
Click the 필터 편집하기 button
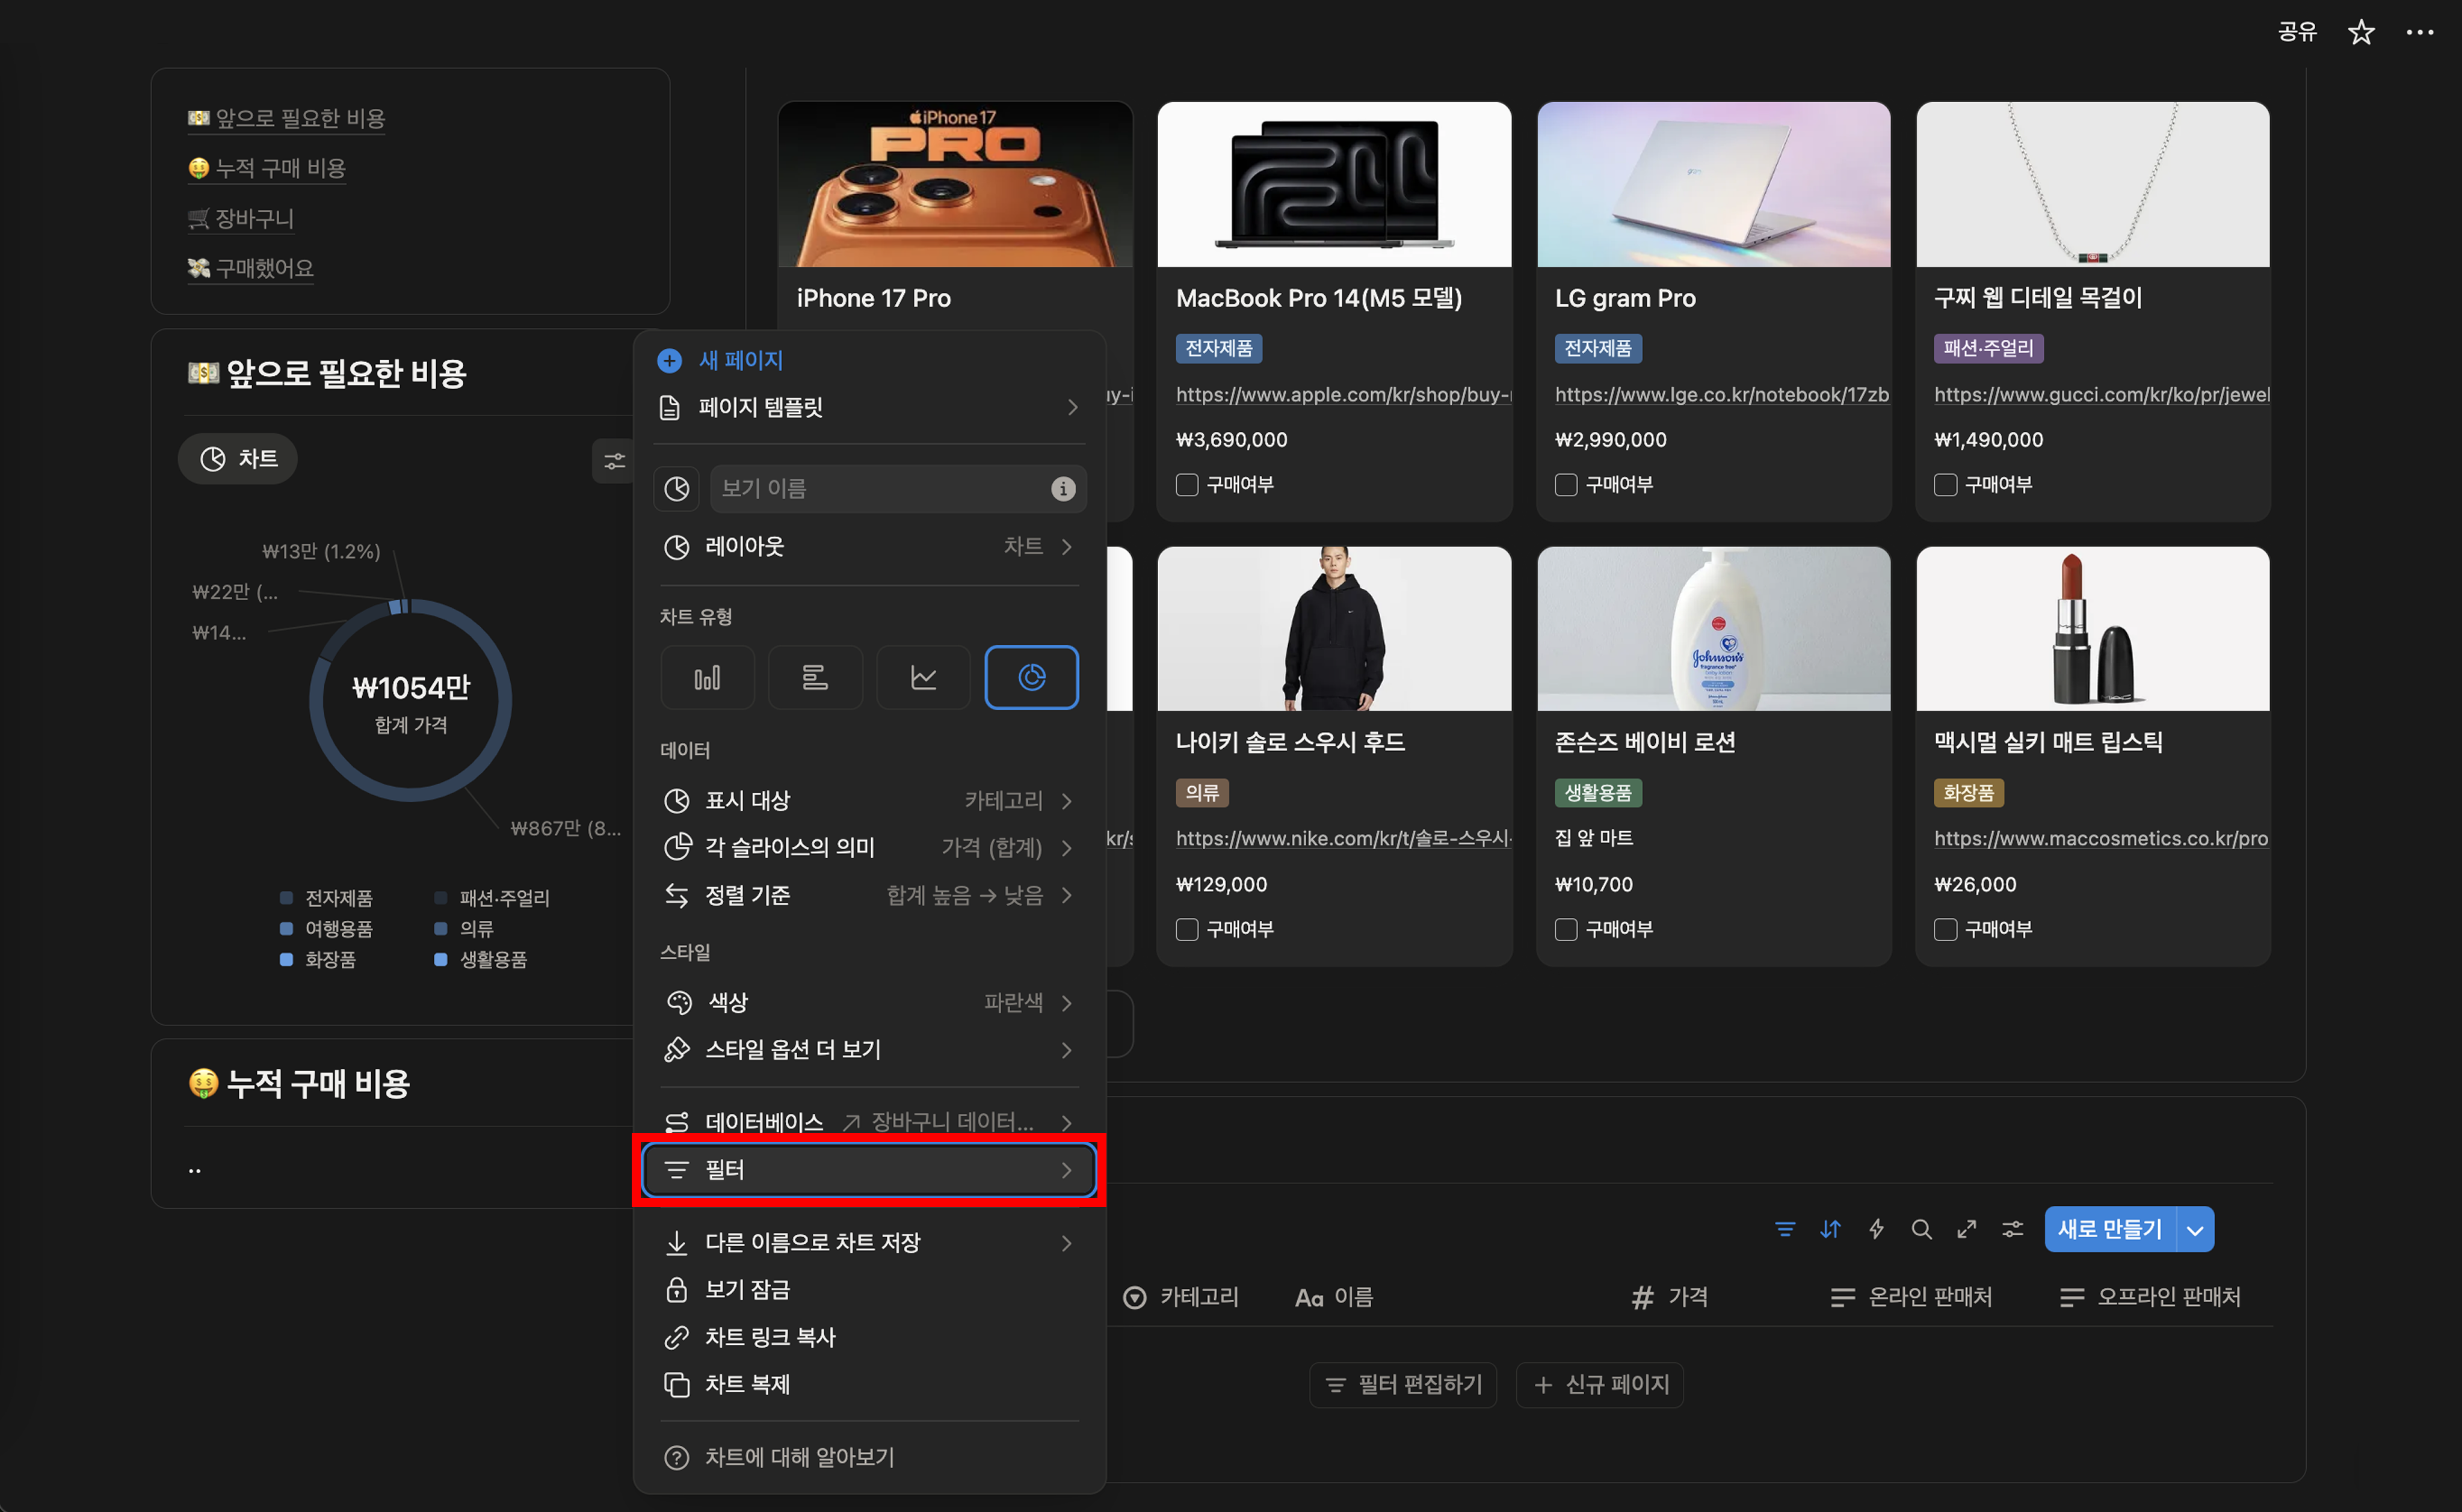1402,1384
